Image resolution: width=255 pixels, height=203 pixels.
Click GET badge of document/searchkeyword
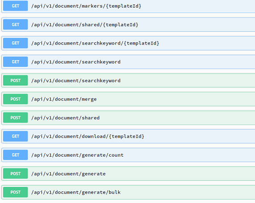coord(16,62)
